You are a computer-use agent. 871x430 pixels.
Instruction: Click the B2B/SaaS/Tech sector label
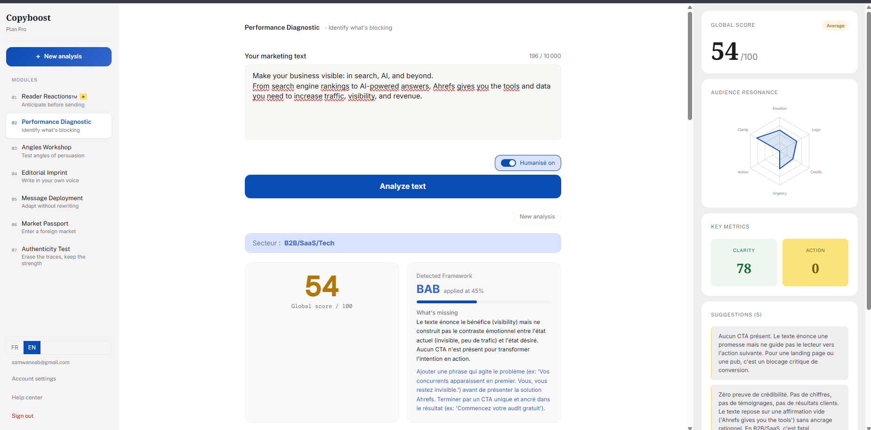coord(309,243)
